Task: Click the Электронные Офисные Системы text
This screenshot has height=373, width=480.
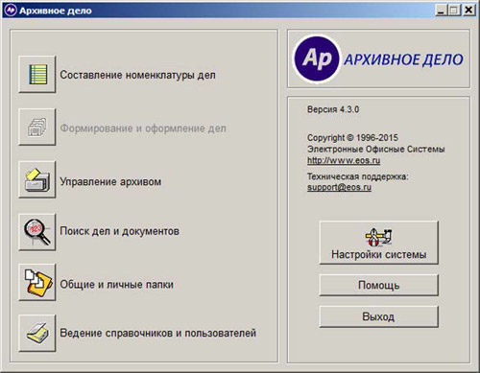Action: pos(376,149)
